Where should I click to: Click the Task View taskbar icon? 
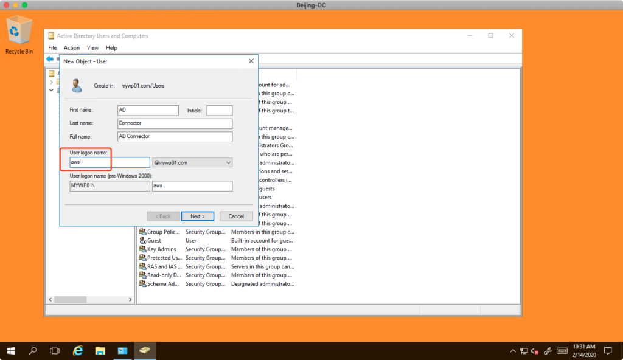55,351
